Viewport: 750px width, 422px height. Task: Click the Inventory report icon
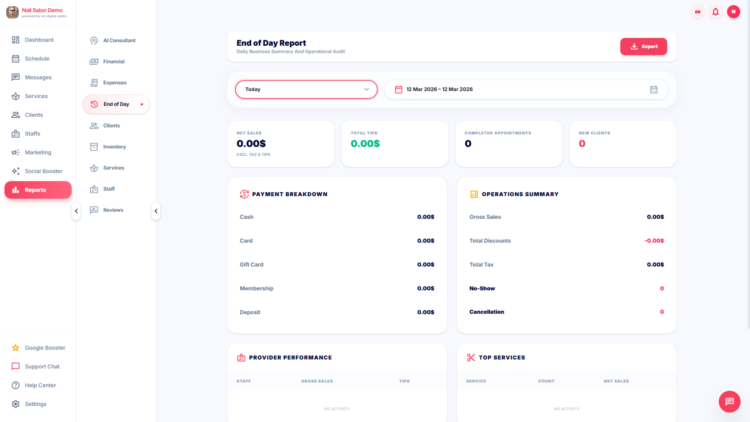(x=94, y=147)
